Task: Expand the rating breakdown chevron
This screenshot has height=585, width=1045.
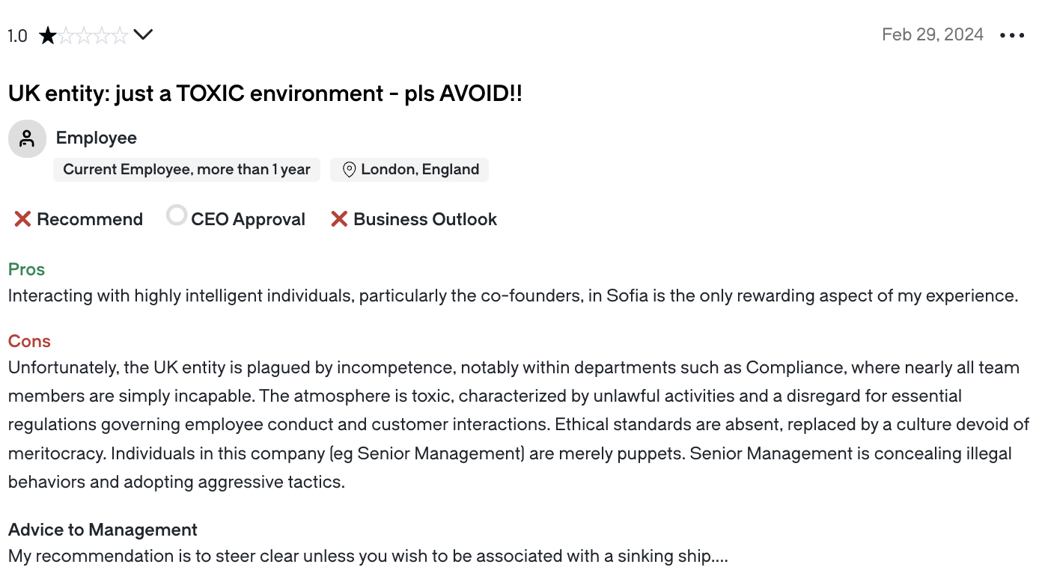Action: 143,34
